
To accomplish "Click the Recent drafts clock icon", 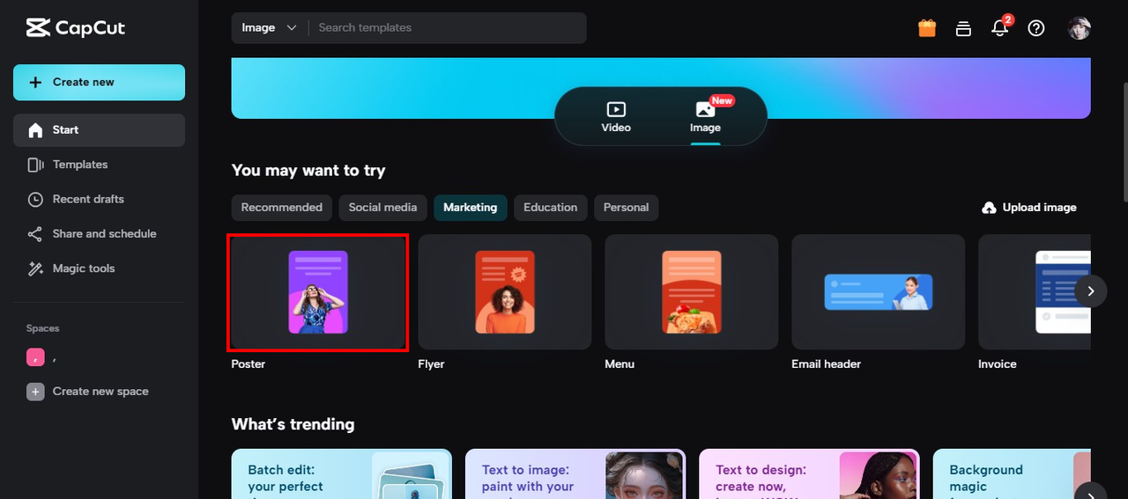I will (35, 199).
